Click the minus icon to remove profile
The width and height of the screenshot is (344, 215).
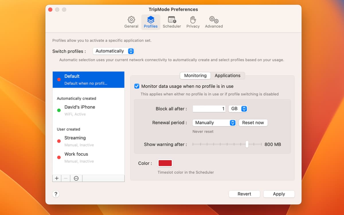tap(66, 178)
